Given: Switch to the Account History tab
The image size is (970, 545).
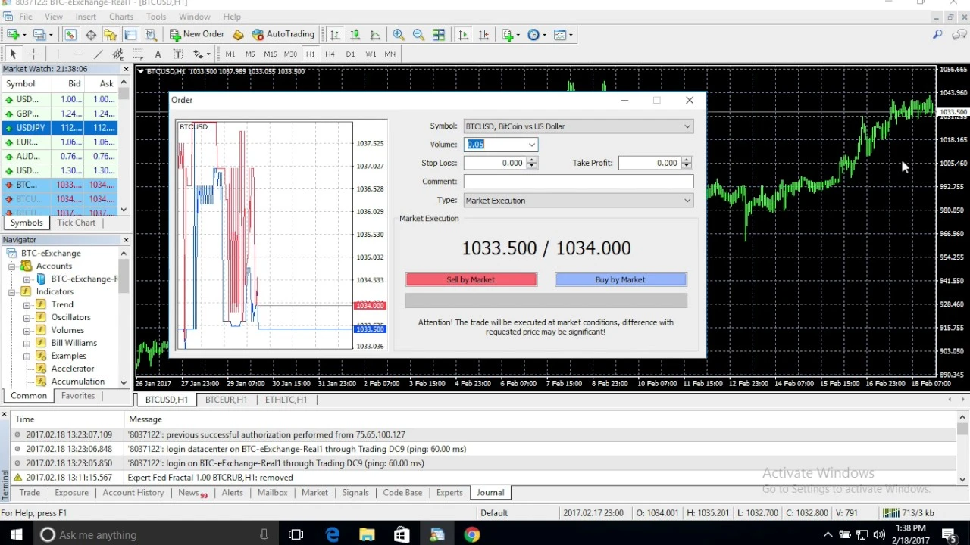Looking at the screenshot, I should [133, 493].
